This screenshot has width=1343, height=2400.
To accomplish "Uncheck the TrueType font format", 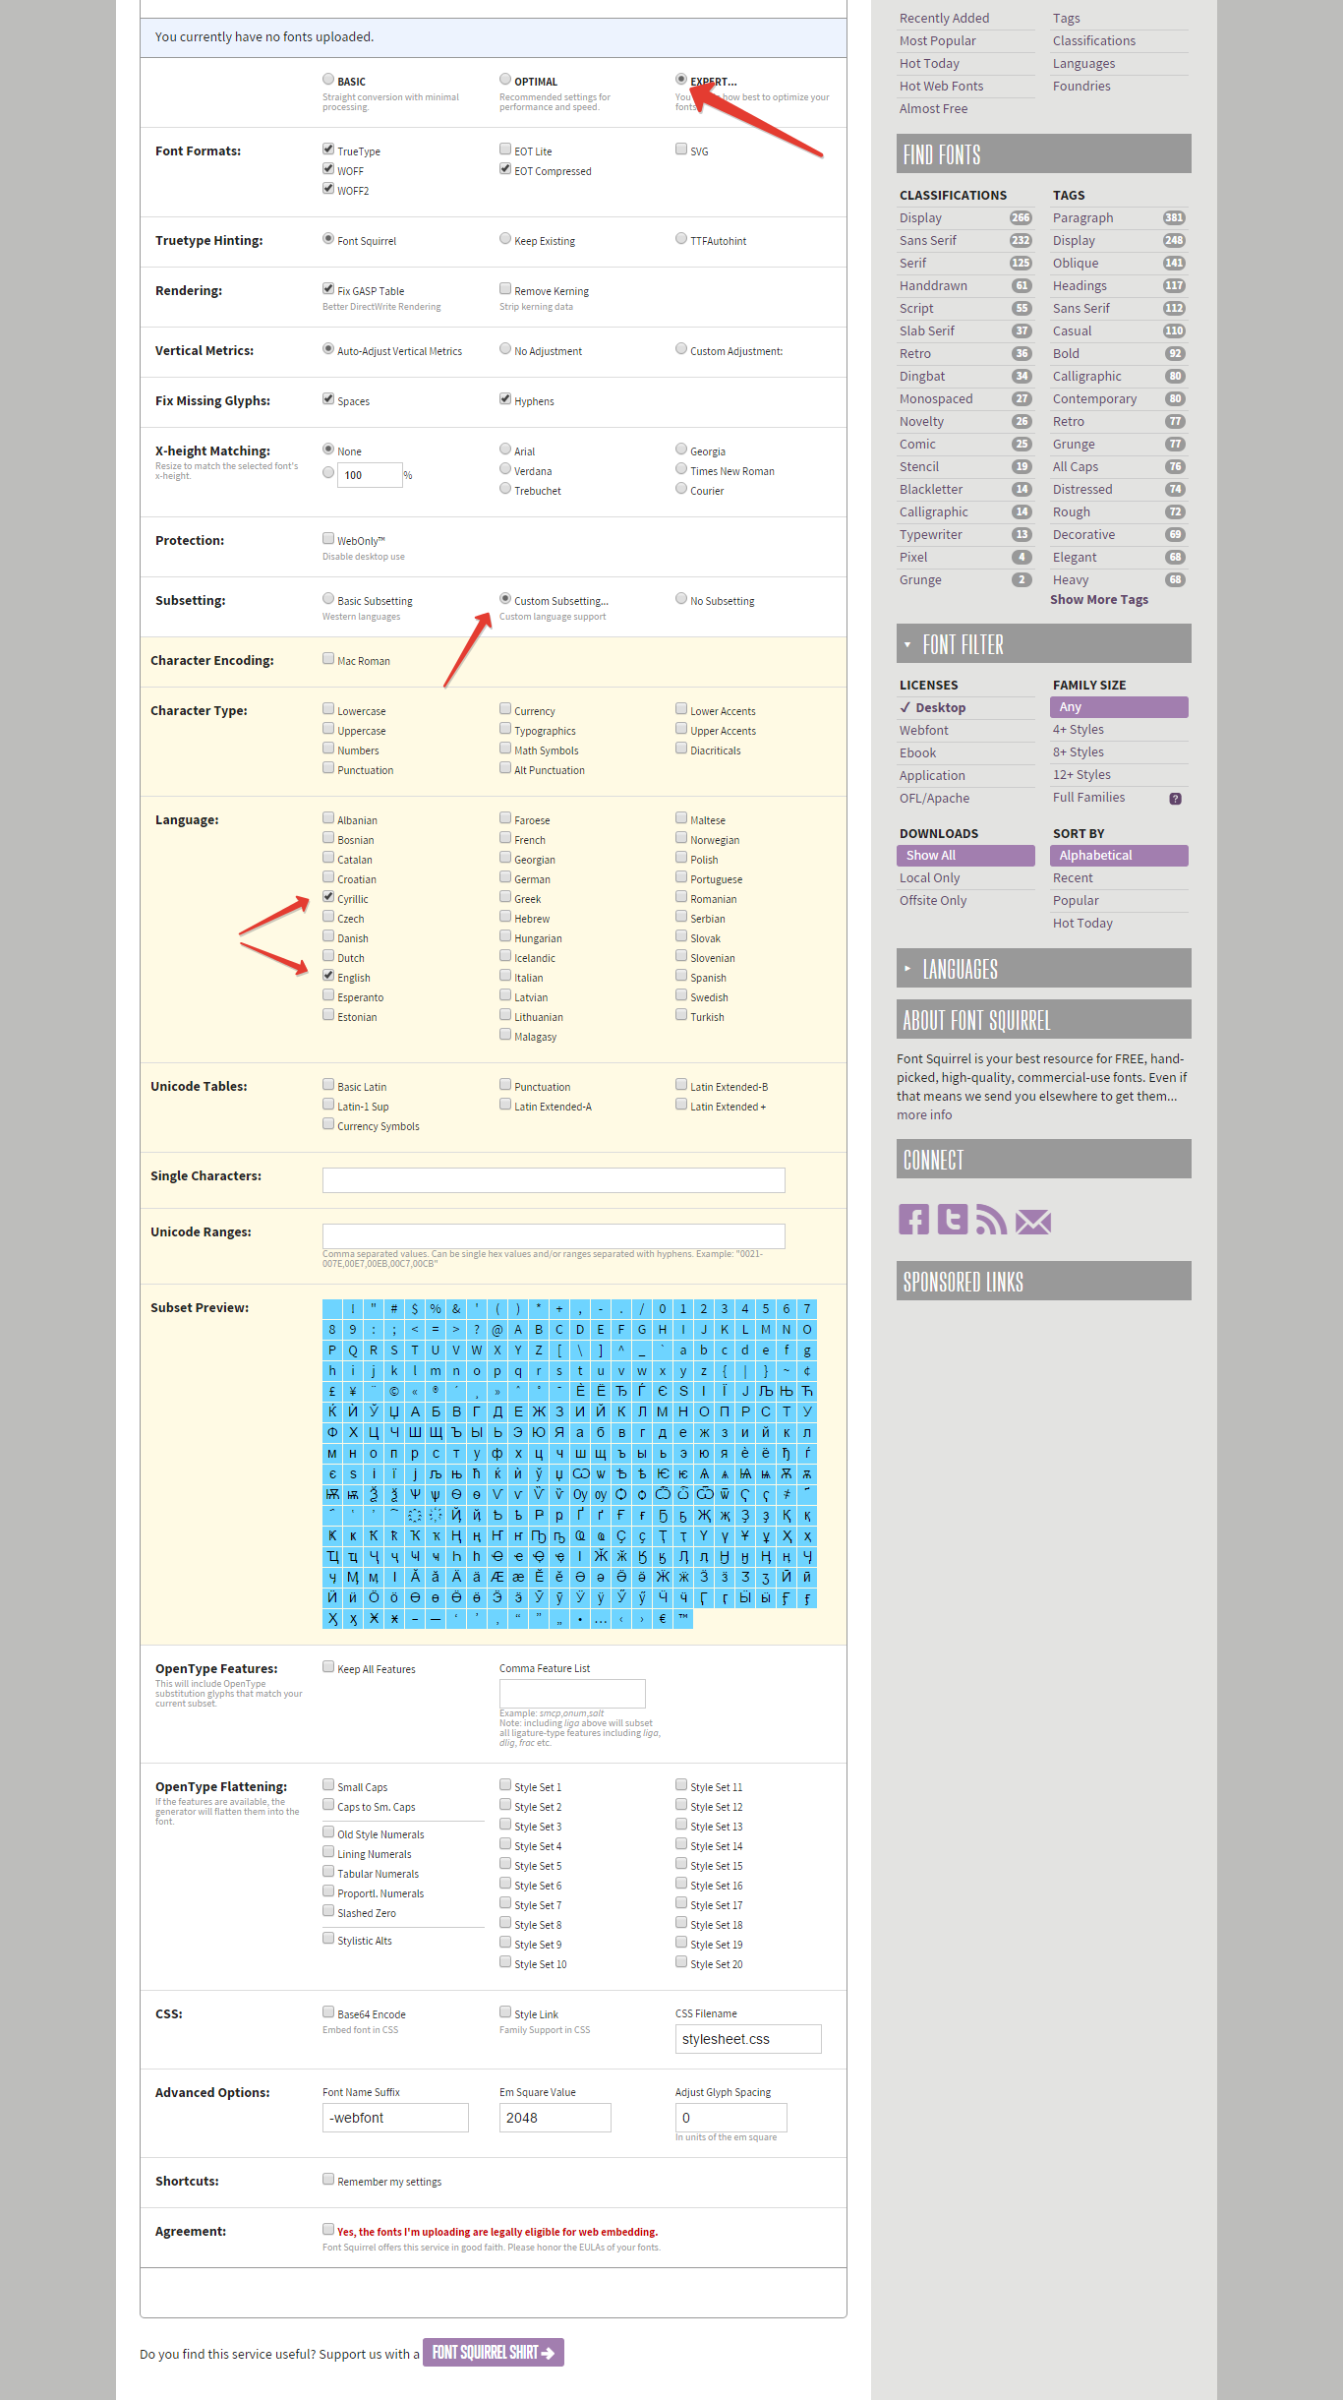I will point(328,149).
